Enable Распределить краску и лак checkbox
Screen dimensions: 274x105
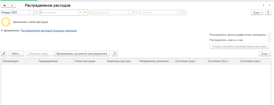(x=269, y=40)
